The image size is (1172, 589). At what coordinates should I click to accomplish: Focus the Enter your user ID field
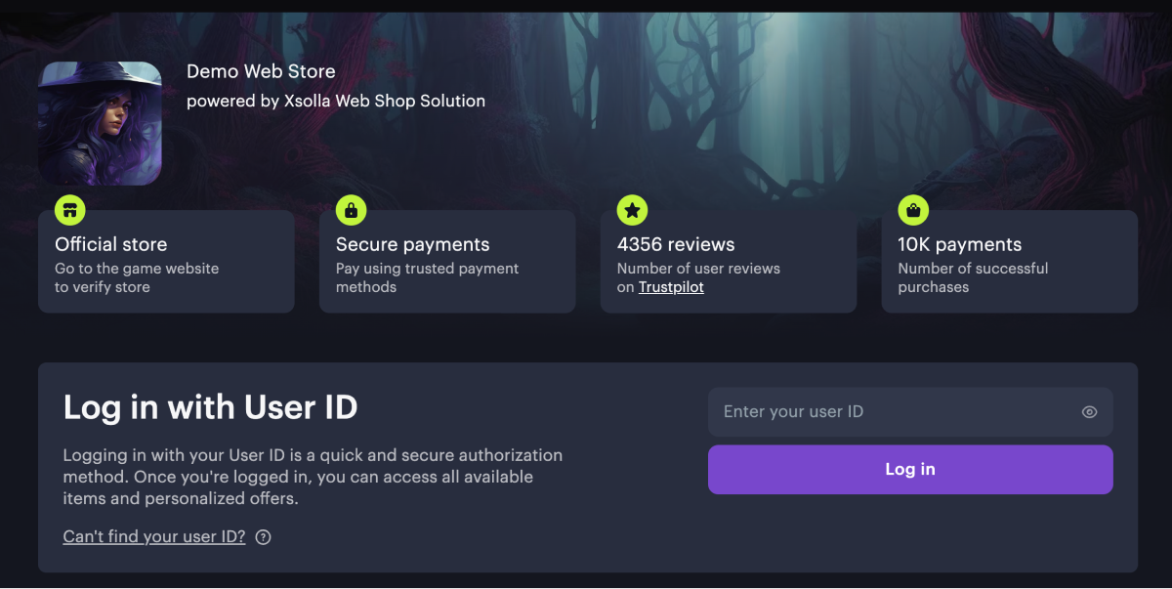tap(894, 412)
